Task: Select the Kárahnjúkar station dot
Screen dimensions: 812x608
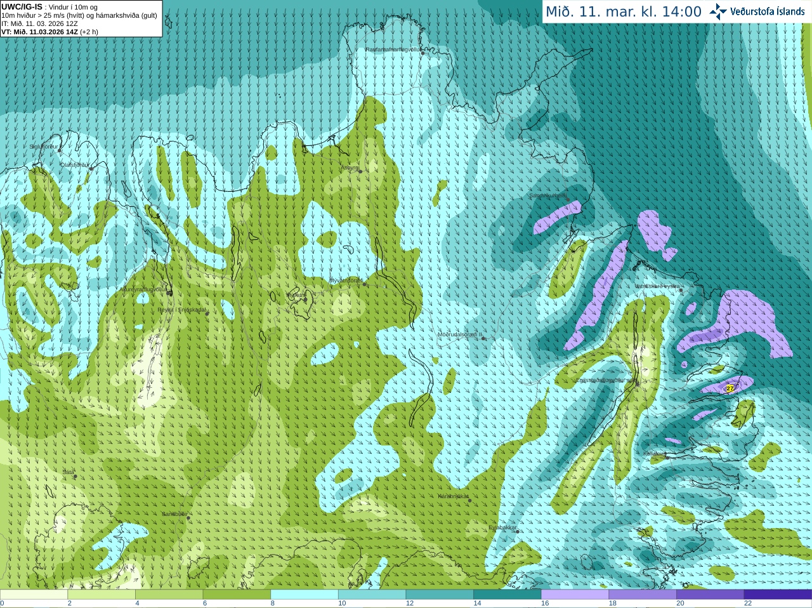Action: click(470, 500)
